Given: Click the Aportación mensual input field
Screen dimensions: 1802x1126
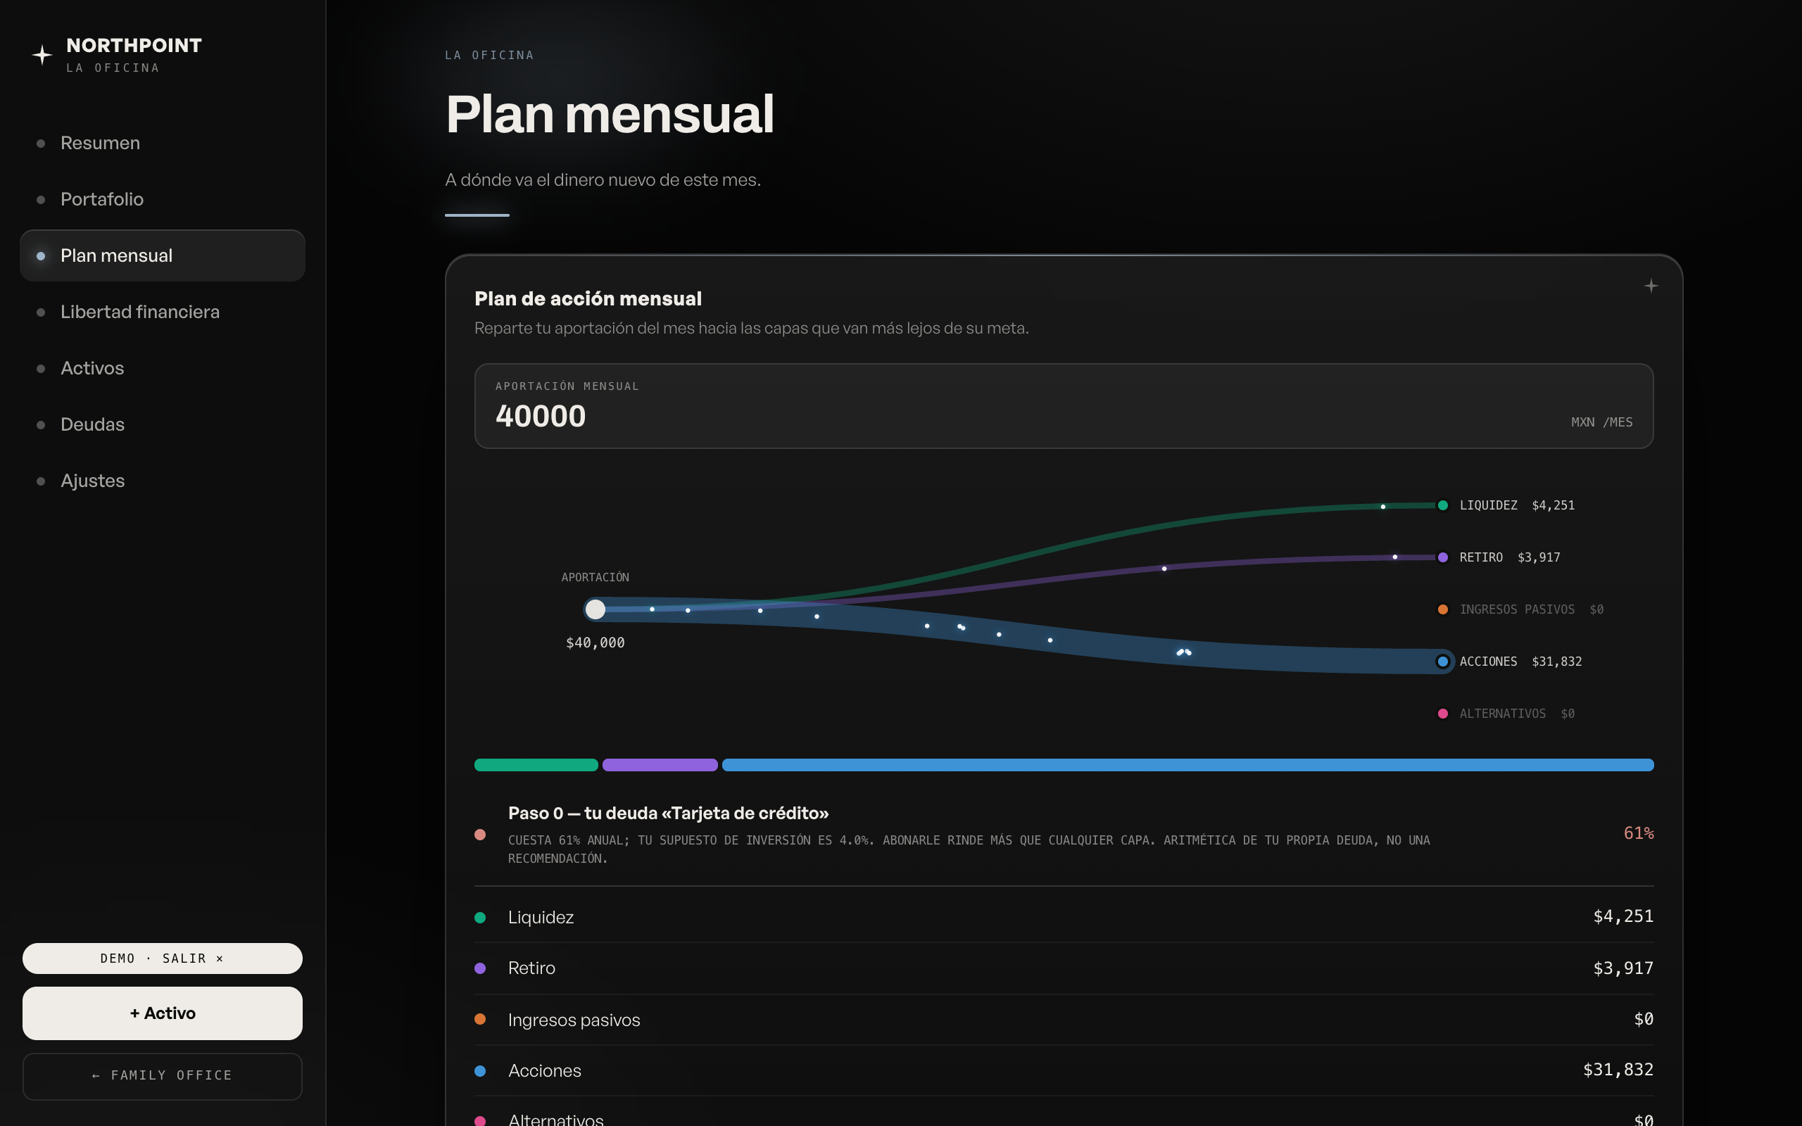Looking at the screenshot, I should pyautogui.click(x=1064, y=406).
